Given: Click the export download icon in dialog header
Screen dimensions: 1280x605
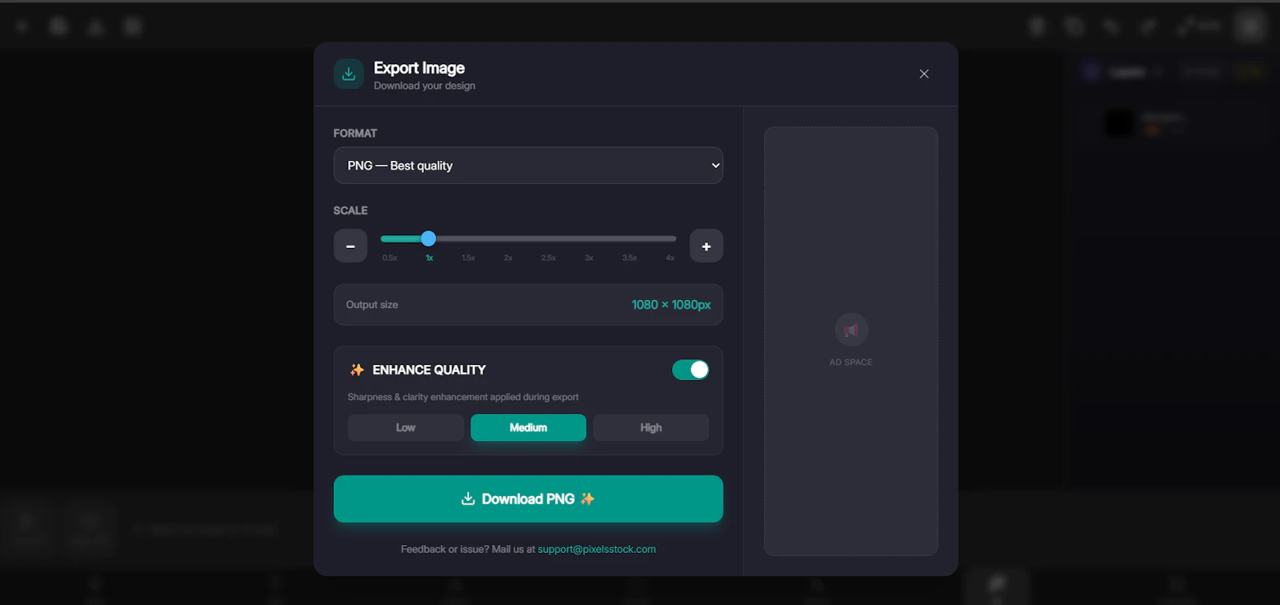Looking at the screenshot, I should (349, 74).
